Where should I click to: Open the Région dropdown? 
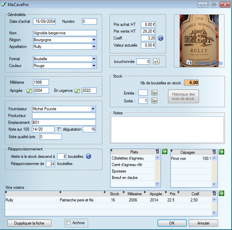[94, 40]
